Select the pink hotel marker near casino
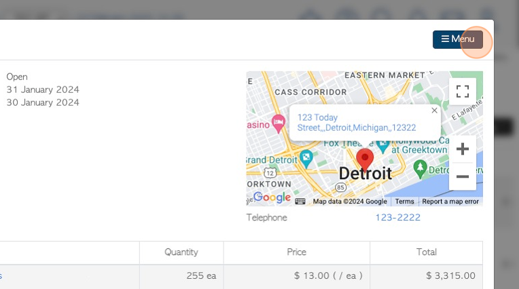The height and width of the screenshot is (289, 519). (x=279, y=123)
